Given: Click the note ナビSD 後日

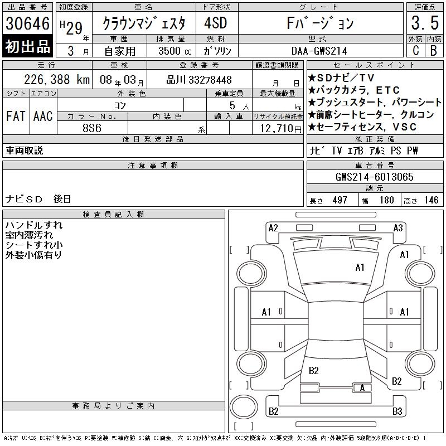Looking at the screenshot, I should coord(38,199).
